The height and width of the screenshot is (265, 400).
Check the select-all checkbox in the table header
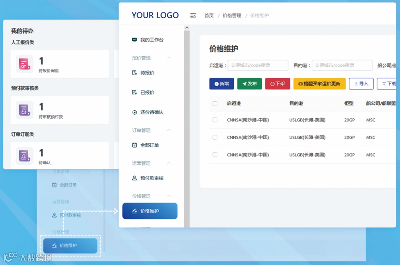[214, 104]
